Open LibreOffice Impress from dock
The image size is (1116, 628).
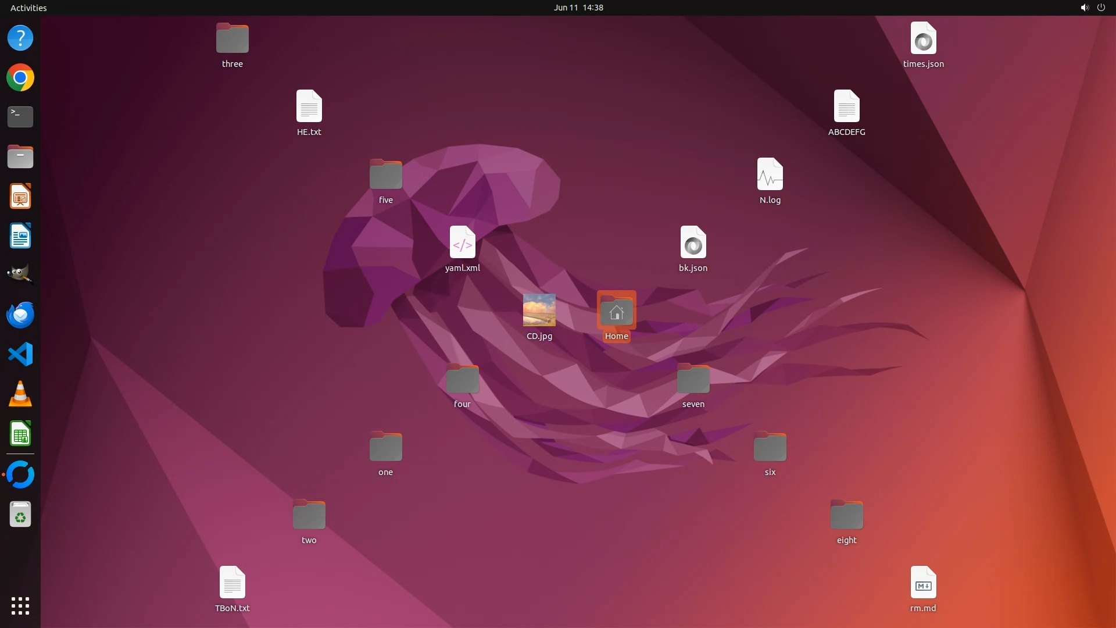click(20, 197)
